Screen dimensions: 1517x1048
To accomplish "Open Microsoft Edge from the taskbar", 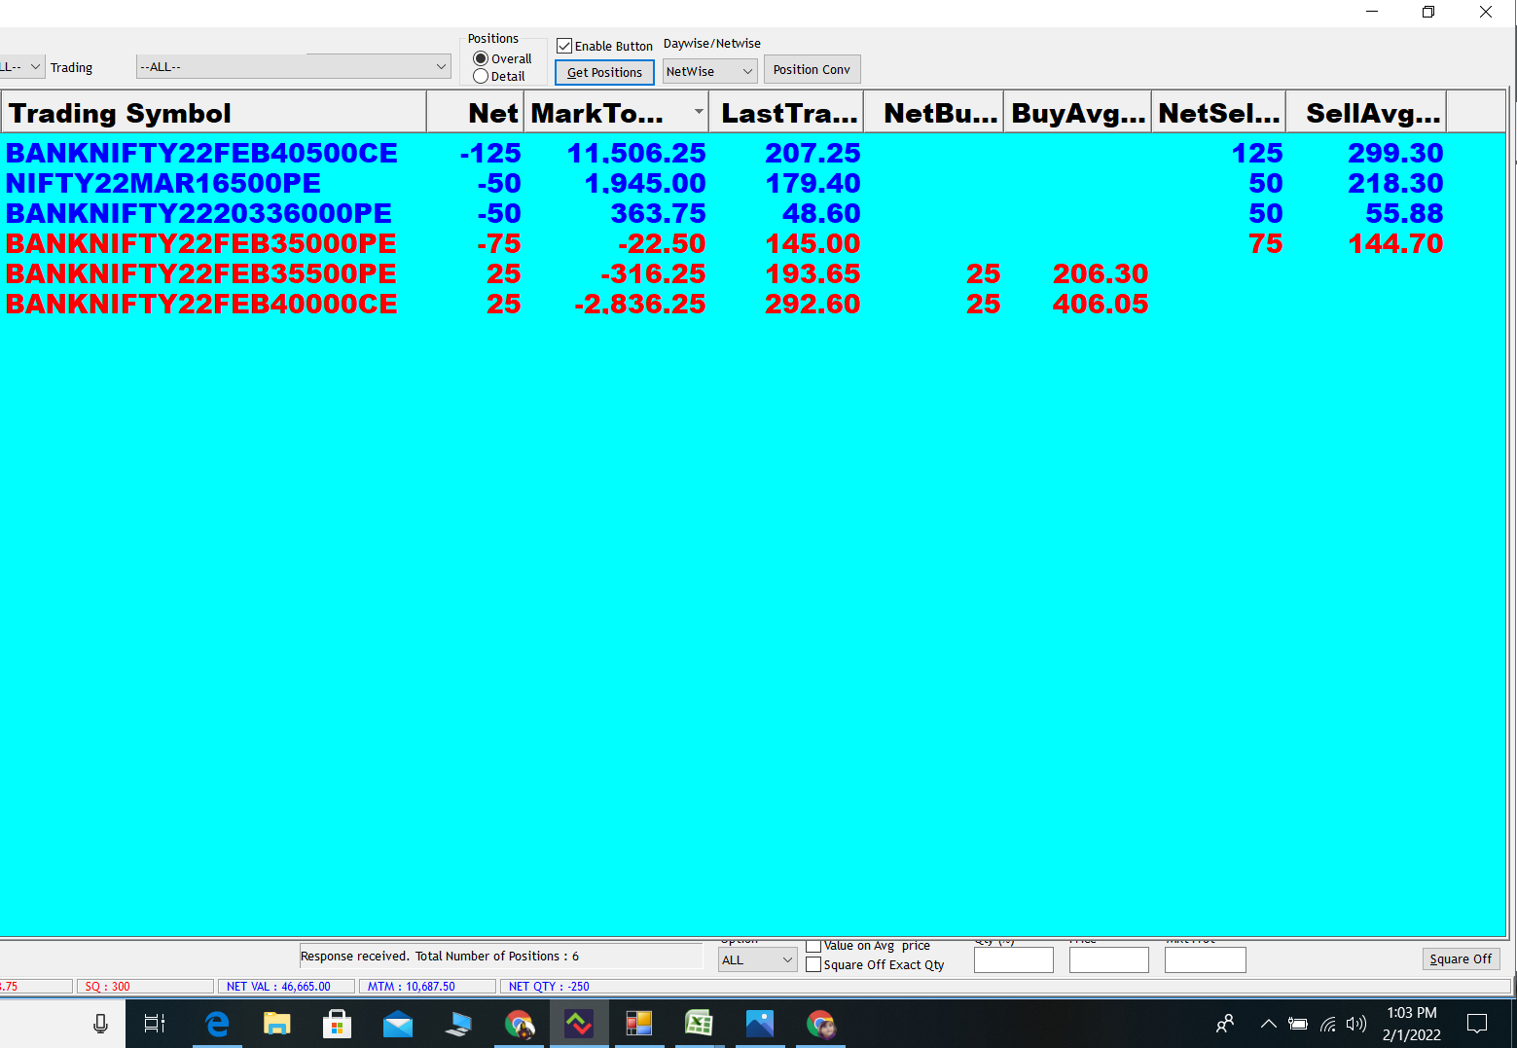I will point(217,1024).
